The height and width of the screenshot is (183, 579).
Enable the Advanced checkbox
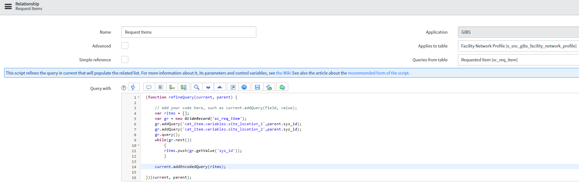click(x=125, y=46)
